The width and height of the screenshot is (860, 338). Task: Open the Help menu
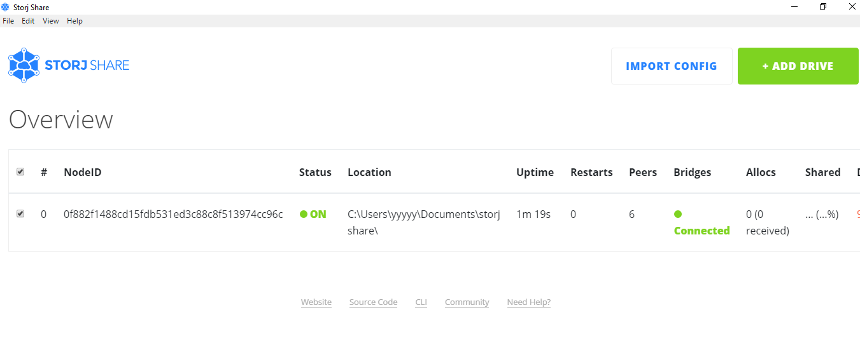point(74,21)
